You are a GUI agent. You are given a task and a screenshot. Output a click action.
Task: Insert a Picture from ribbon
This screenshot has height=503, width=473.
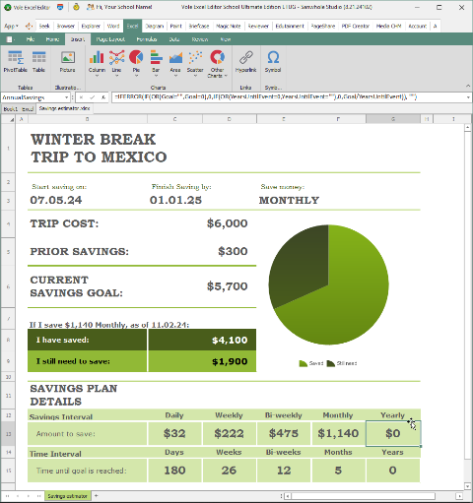pyautogui.click(x=67, y=61)
